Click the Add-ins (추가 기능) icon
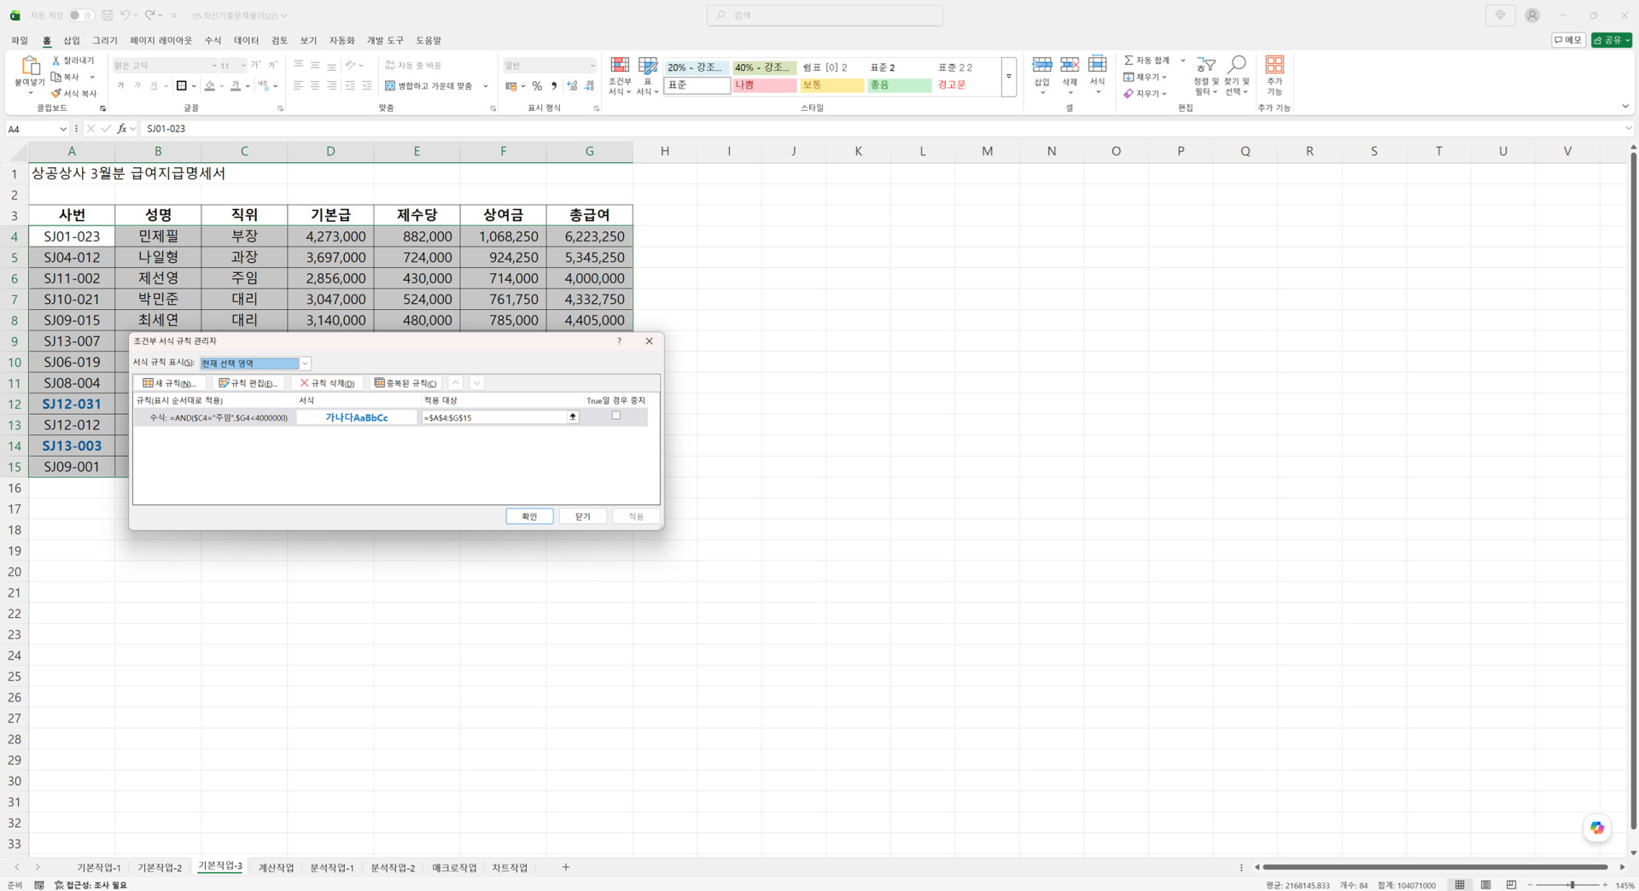Screen dimensions: 1639x891 coord(1274,65)
